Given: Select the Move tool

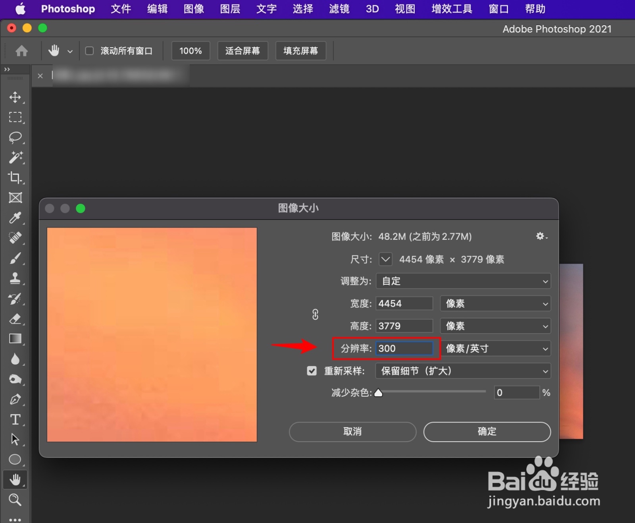Looking at the screenshot, I should coord(15,97).
